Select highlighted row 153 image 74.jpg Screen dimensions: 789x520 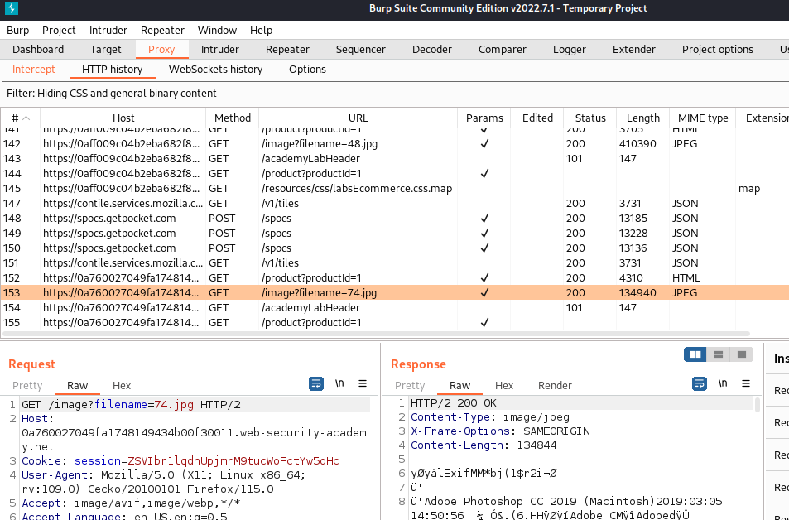[x=394, y=292]
